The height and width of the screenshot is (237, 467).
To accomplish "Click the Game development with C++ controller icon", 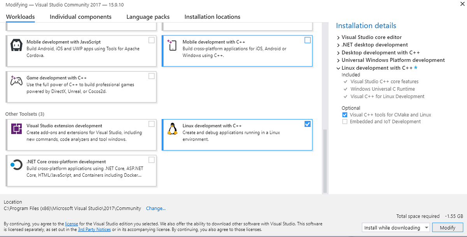I will coord(16,81).
